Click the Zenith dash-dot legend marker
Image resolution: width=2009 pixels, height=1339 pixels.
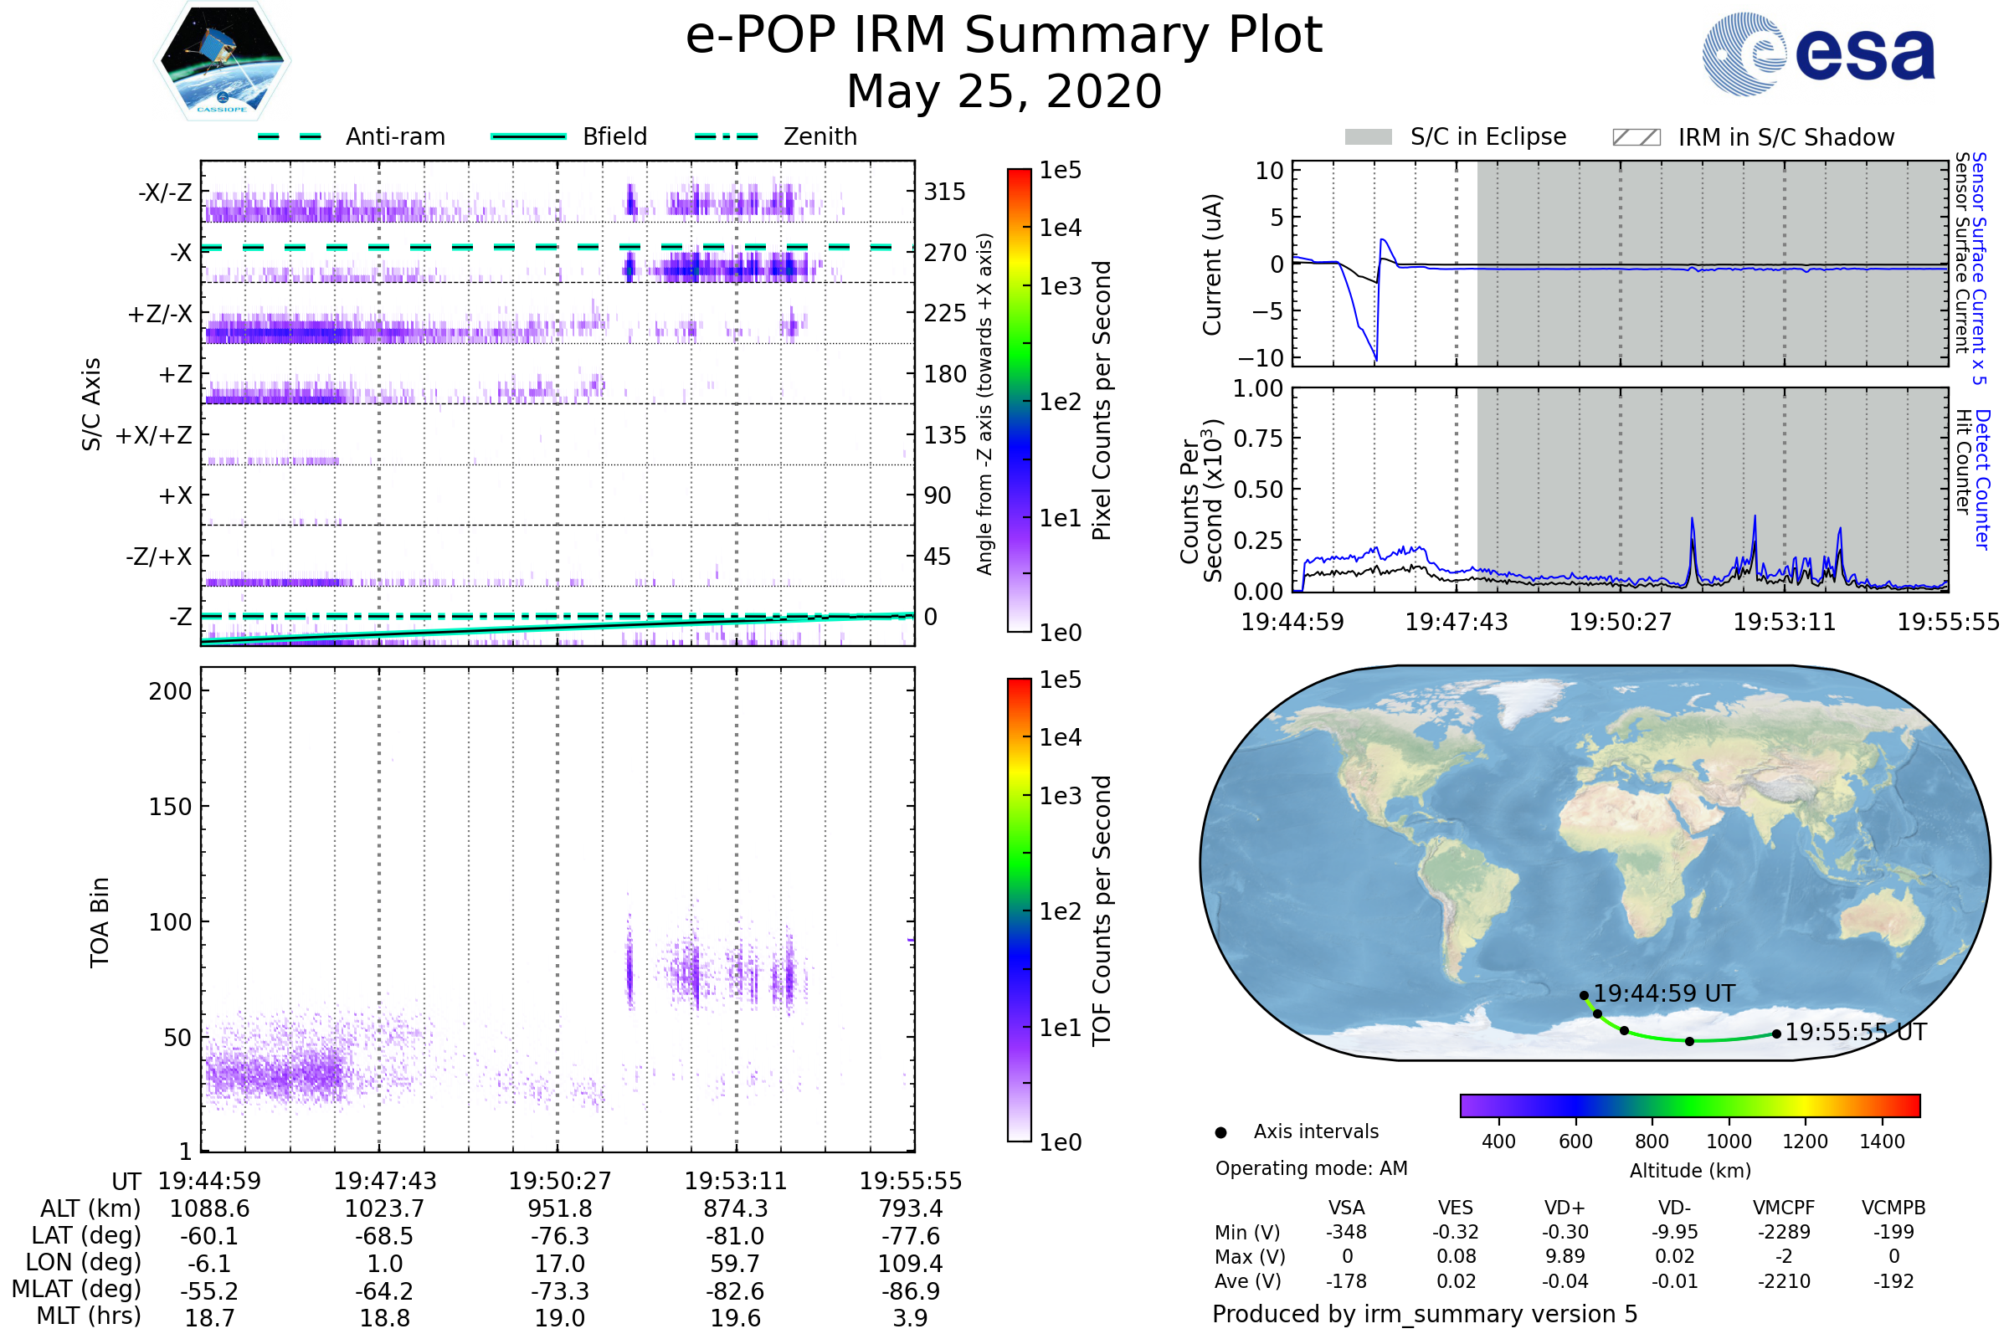point(726,136)
